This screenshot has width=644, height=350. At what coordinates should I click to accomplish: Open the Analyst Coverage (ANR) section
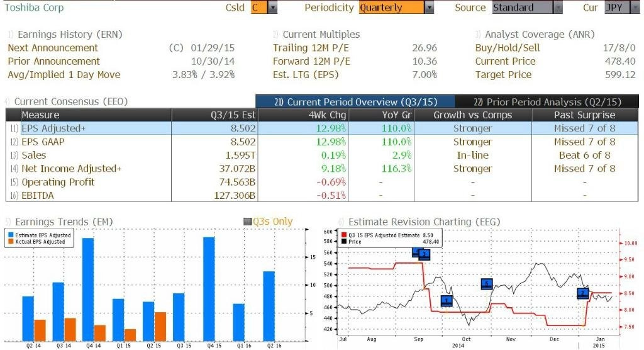click(x=539, y=34)
